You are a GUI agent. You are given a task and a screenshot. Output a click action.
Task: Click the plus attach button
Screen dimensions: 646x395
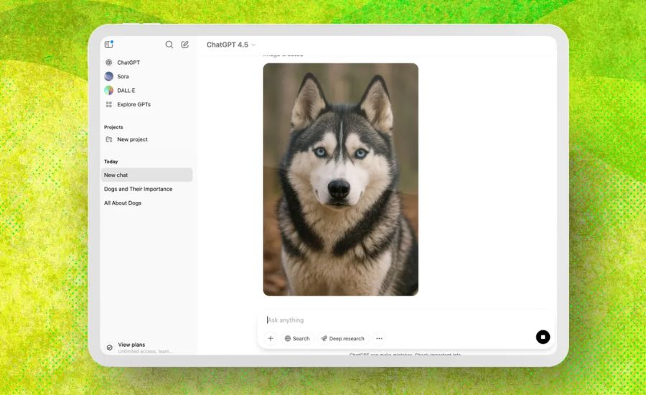pos(271,338)
